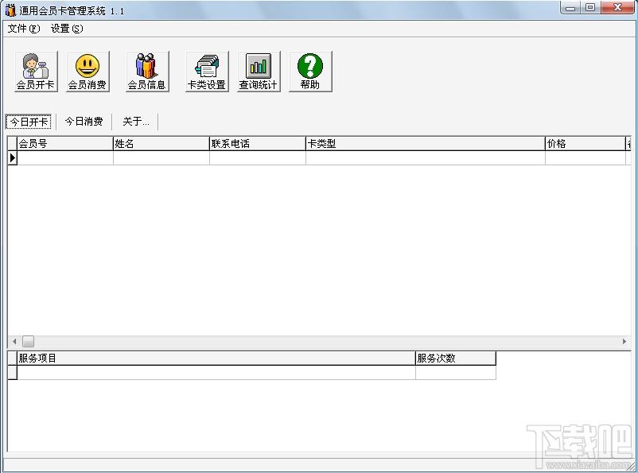Open the 关于... tab
Screen dimensions: 638x473
(136, 122)
